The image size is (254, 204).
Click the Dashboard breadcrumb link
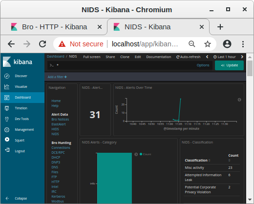56,57
